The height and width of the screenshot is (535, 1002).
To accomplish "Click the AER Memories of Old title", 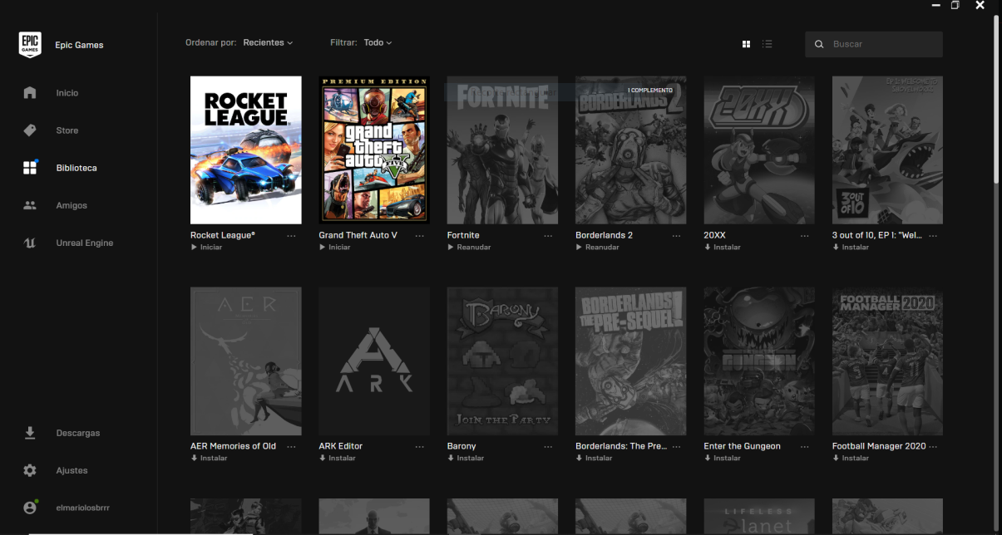I will click(x=233, y=446).
